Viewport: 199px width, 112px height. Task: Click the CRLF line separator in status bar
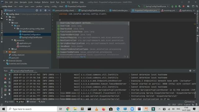coord(174,105)
